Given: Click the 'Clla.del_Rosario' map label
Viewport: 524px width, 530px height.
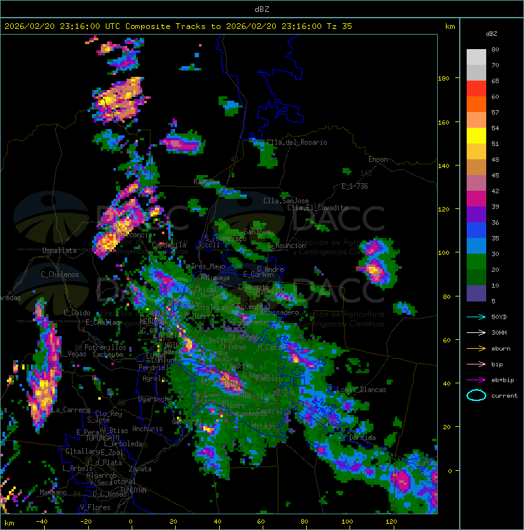Looking at the screenshot, I should click(297, 142).
